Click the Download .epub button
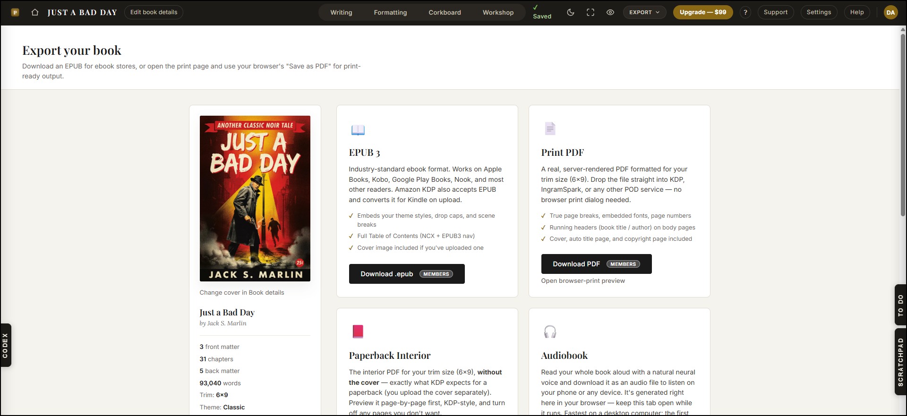The height and width of the screenshot is (416, 907). tap(407, 274)
